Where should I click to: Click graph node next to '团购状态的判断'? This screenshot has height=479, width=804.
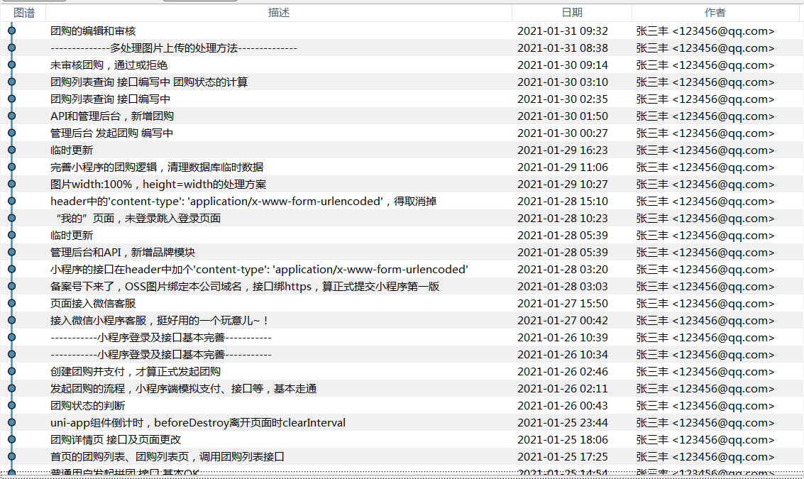pos(11,406)
